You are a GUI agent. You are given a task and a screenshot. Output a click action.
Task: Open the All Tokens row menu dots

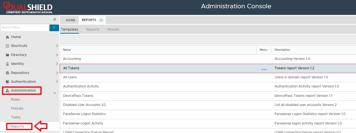point(264,69)
